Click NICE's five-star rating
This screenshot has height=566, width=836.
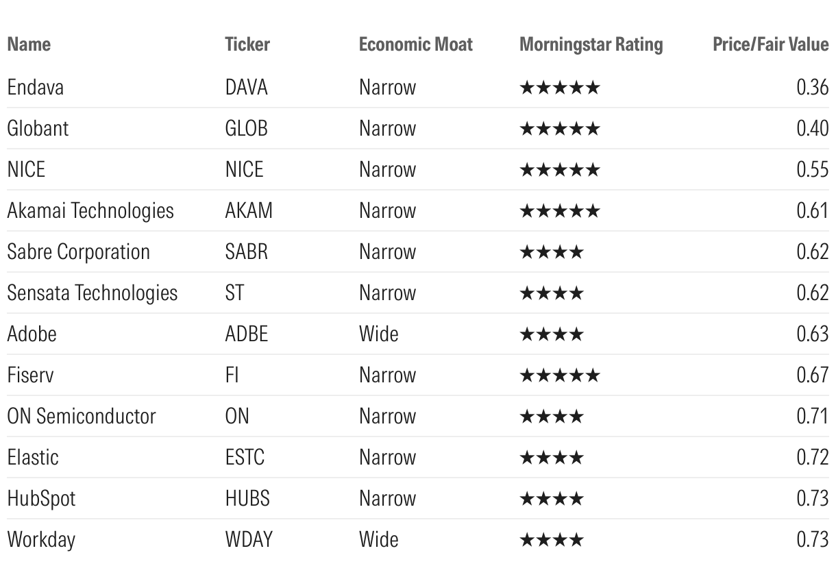tap(559, 170)
